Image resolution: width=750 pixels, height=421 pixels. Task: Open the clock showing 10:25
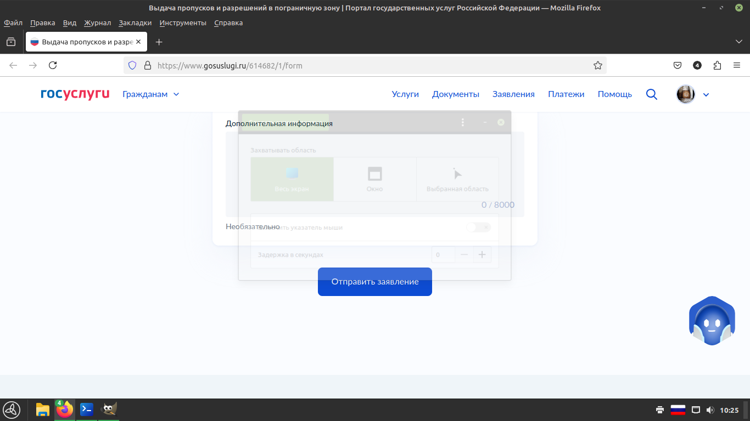click(x=729, y=410)
